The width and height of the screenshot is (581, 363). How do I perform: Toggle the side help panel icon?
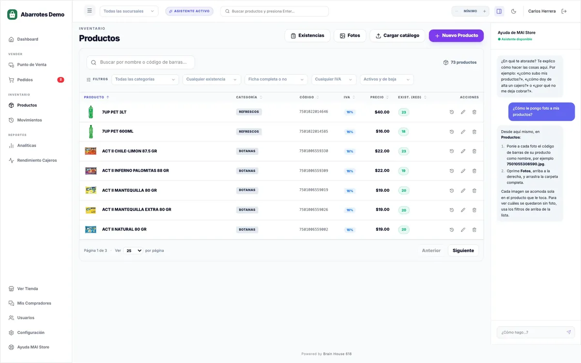click(x=499, y=11)
